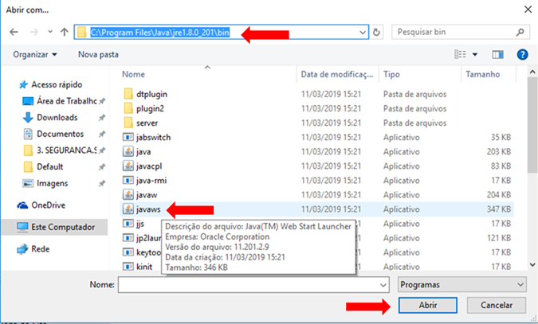538x324 pixels.
Task: Click the Abrir button
Action: tap(427, 305)
